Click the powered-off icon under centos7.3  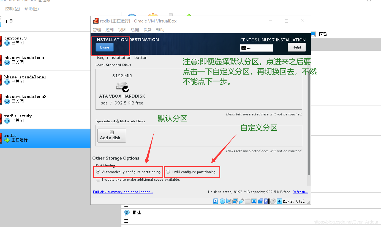pos(7,43)
